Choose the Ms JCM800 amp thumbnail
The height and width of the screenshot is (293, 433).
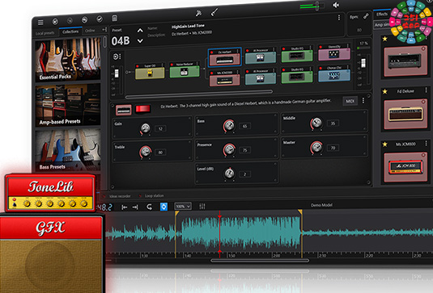(405, 167)
